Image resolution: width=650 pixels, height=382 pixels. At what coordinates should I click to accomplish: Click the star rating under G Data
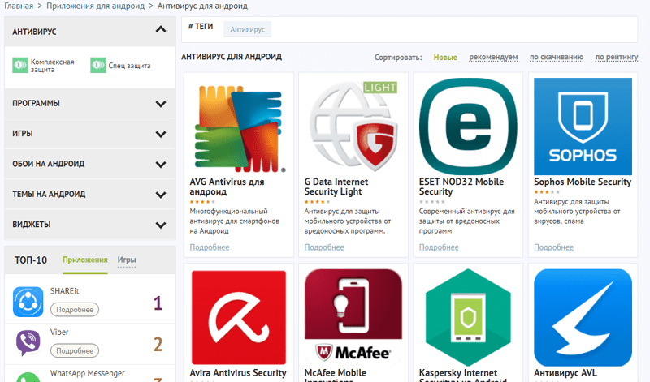pos(317,202)
